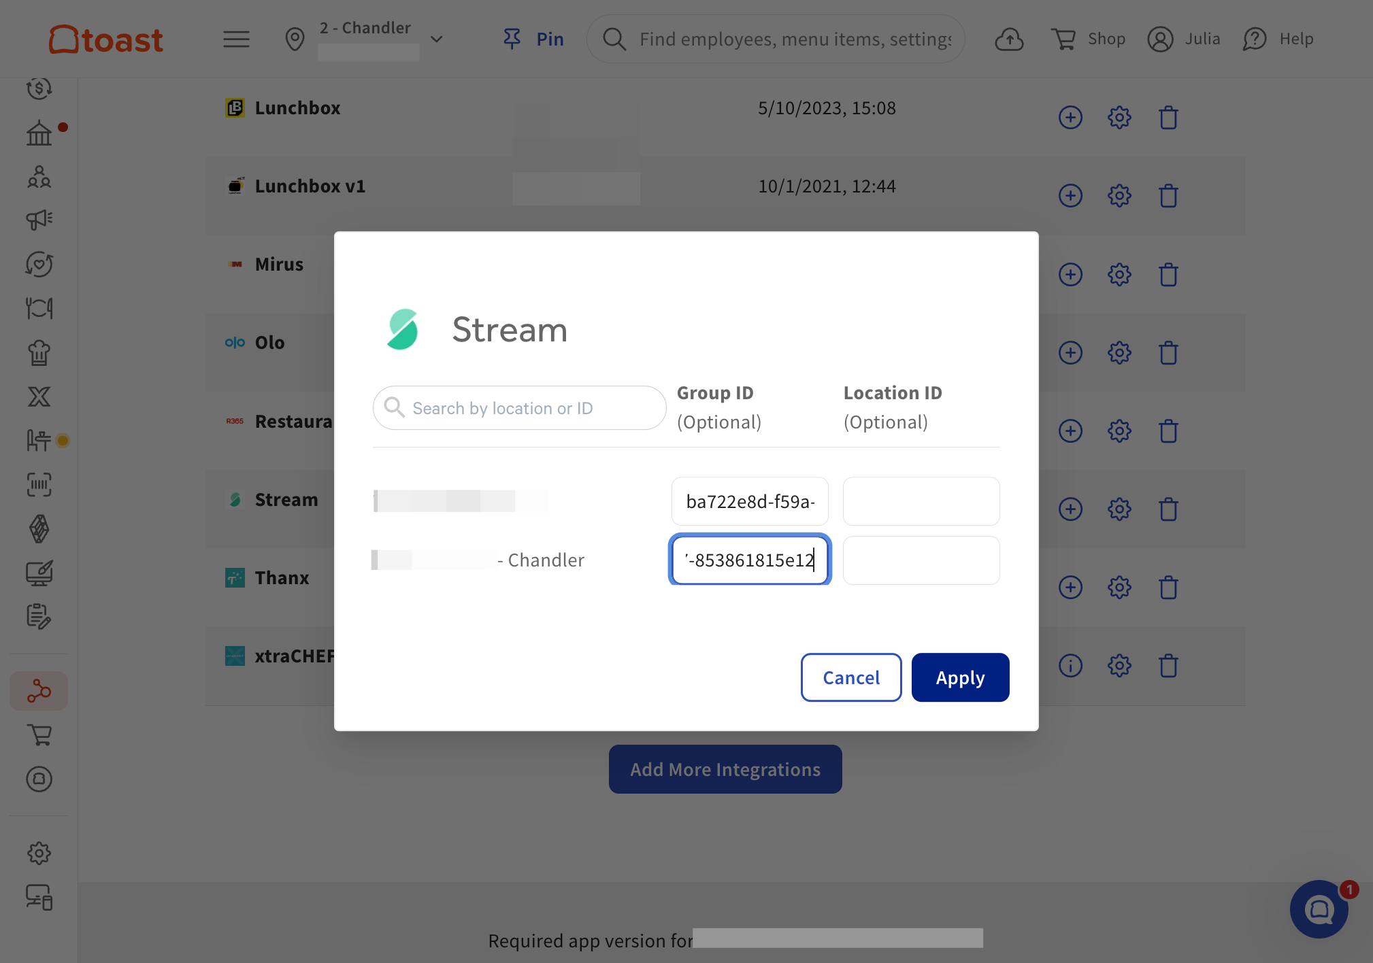Image resolution: width=1373 pixels, height=963 pixels.
Task: Open the loyalty heart sidebar icon
Action: click(39, 264)
